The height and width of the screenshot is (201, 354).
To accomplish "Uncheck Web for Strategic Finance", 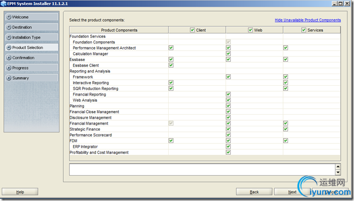I will click(228, 129).
